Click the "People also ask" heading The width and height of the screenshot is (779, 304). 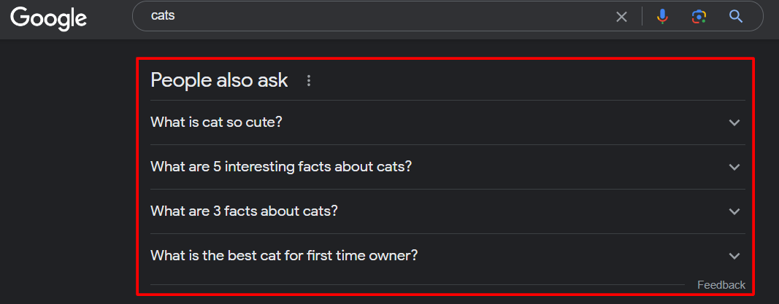click(219, 80)
